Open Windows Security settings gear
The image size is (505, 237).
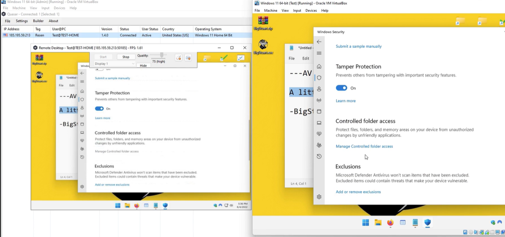319,196
